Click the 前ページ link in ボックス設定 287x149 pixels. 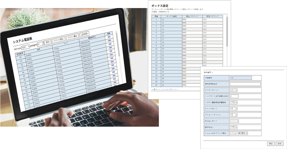(x=156, y=89)
